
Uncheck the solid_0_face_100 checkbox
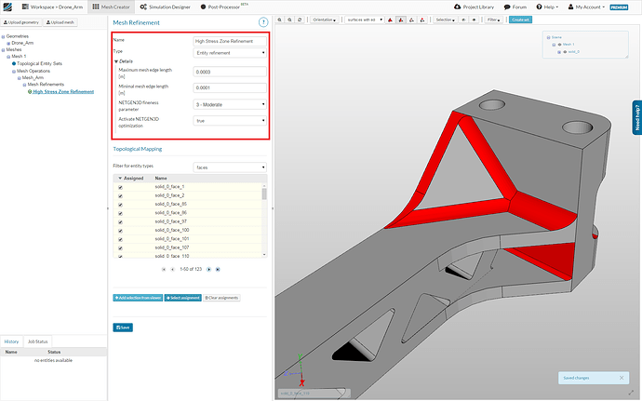[121, 230]
